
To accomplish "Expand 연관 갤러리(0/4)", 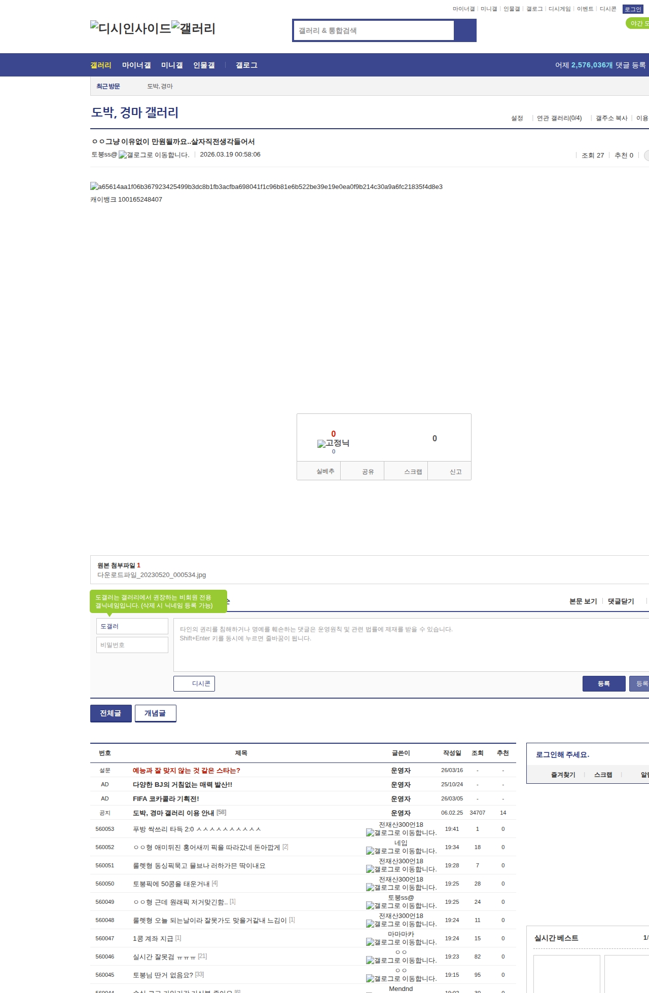I will (x=559, y=118).
